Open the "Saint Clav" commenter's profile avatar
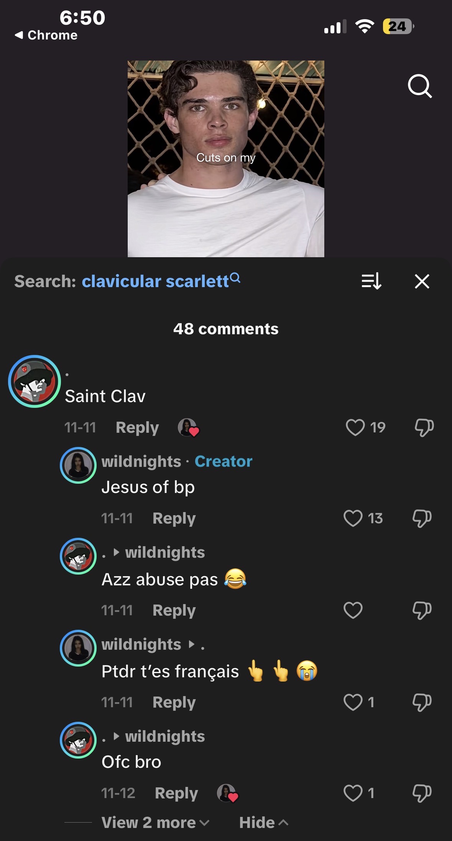Screen dimensions: 452x841 [35, 381]
